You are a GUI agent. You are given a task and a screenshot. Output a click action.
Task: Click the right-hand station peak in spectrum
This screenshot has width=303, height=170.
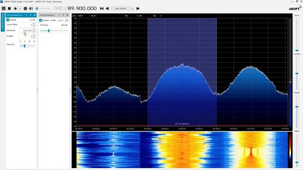(251, 67)
